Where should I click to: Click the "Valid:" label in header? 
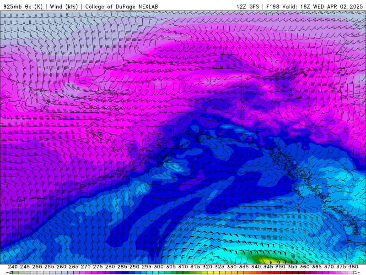pos(290,6)
